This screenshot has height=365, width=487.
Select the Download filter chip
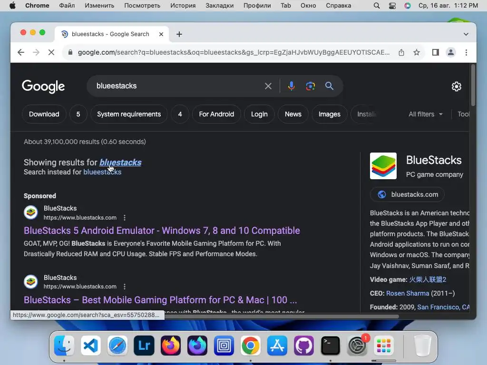pos(44,114)
